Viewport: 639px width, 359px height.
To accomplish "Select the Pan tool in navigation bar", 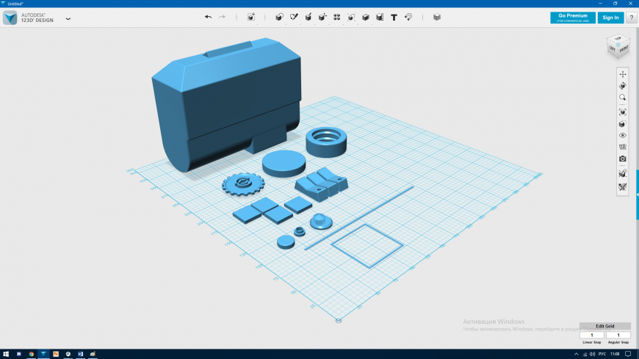I will click(623, 74).
